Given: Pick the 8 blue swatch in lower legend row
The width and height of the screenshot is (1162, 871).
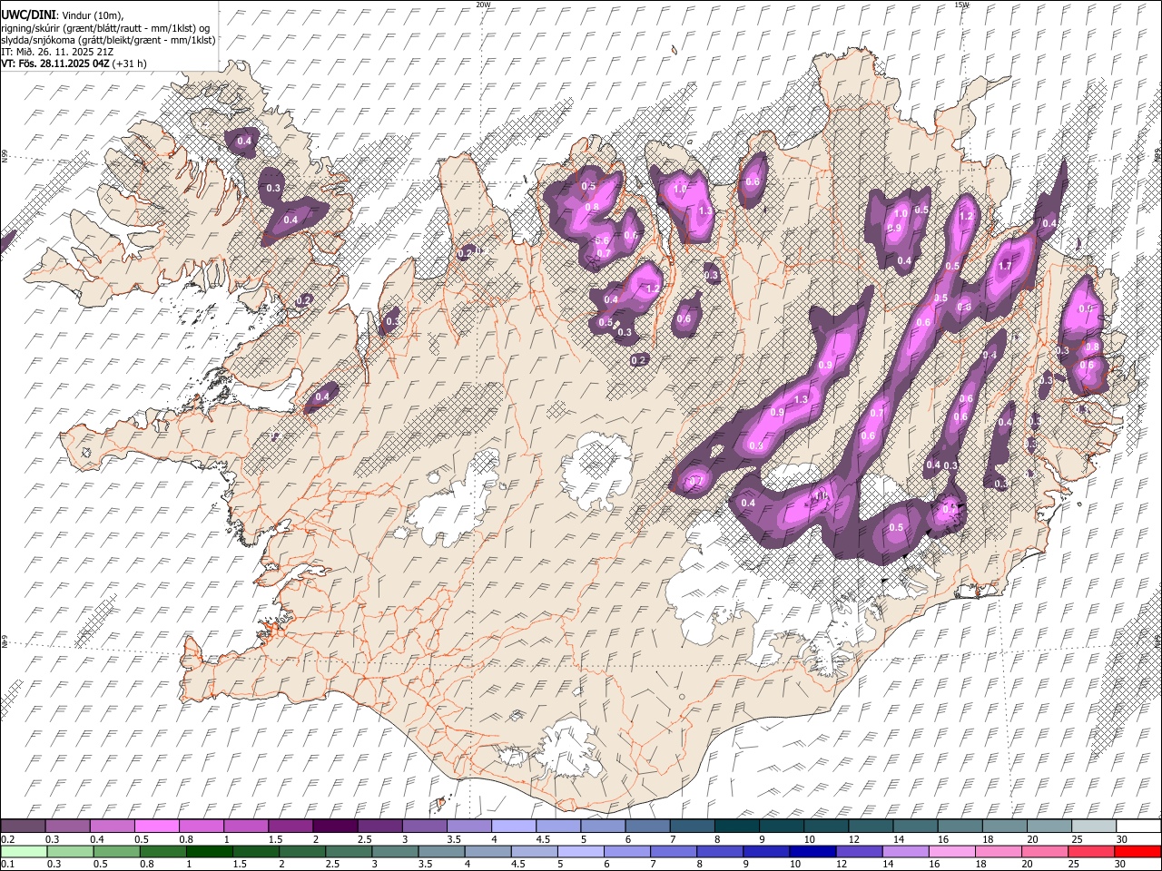Looking at the screenshot, I should [x=720, y=851].
